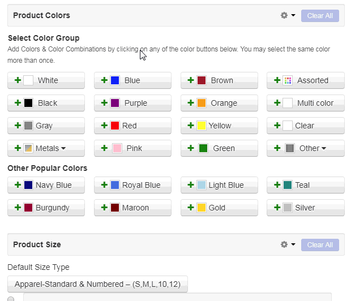
Task: Select the radio button below the size type
Action: click(x=11, y=299)
